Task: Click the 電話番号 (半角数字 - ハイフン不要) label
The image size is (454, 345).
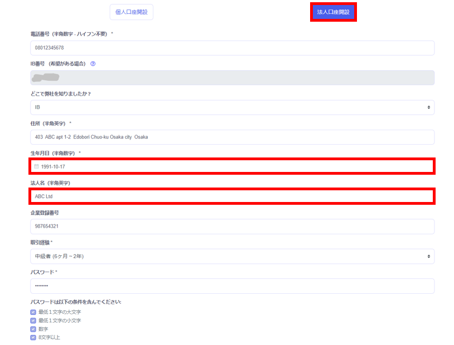Action: click(x=69, y=34)
